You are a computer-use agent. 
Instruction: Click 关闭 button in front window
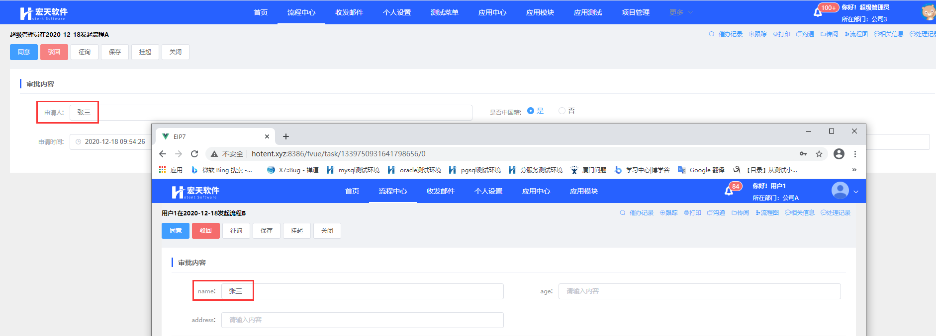[x=327, y=231]
